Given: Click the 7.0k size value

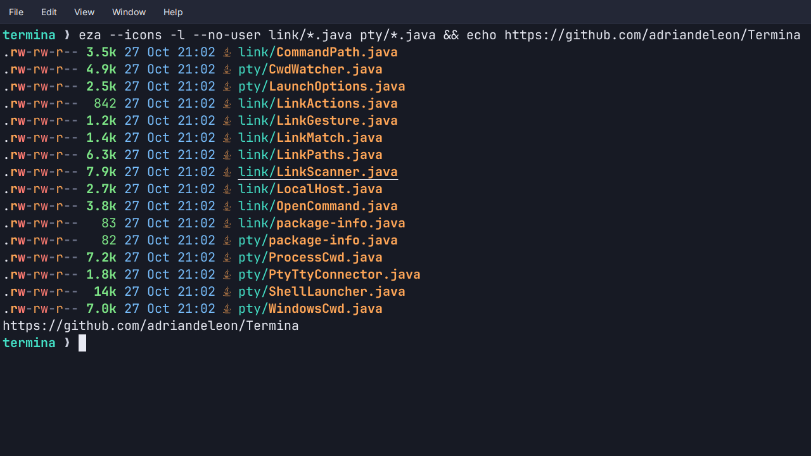Looking at the screenshot, I should pyautogui.click(x=101, y=308).
